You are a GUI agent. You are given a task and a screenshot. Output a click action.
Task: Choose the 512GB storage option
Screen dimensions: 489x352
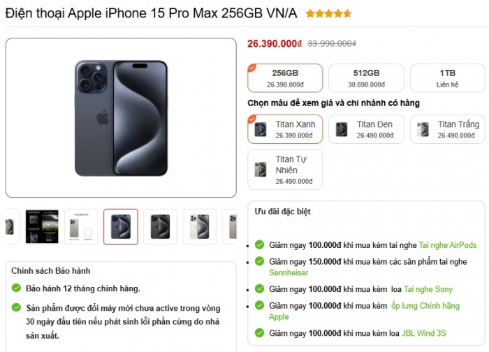pos(366,78)
